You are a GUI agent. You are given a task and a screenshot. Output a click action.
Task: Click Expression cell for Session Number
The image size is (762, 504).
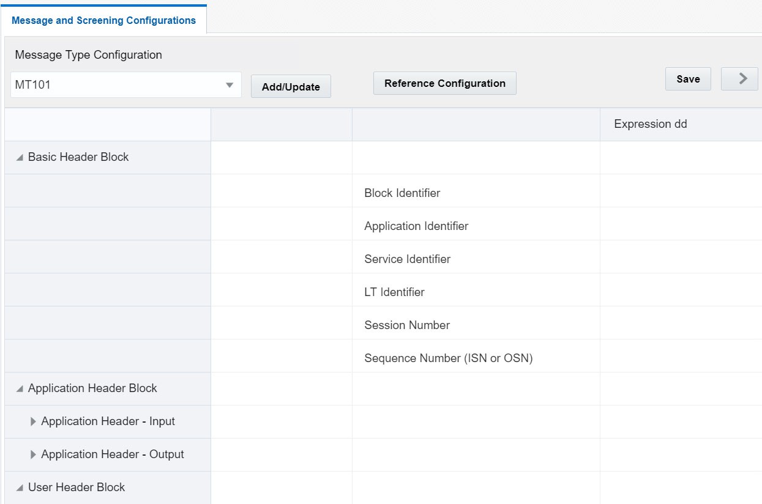[x=679, y=325]
